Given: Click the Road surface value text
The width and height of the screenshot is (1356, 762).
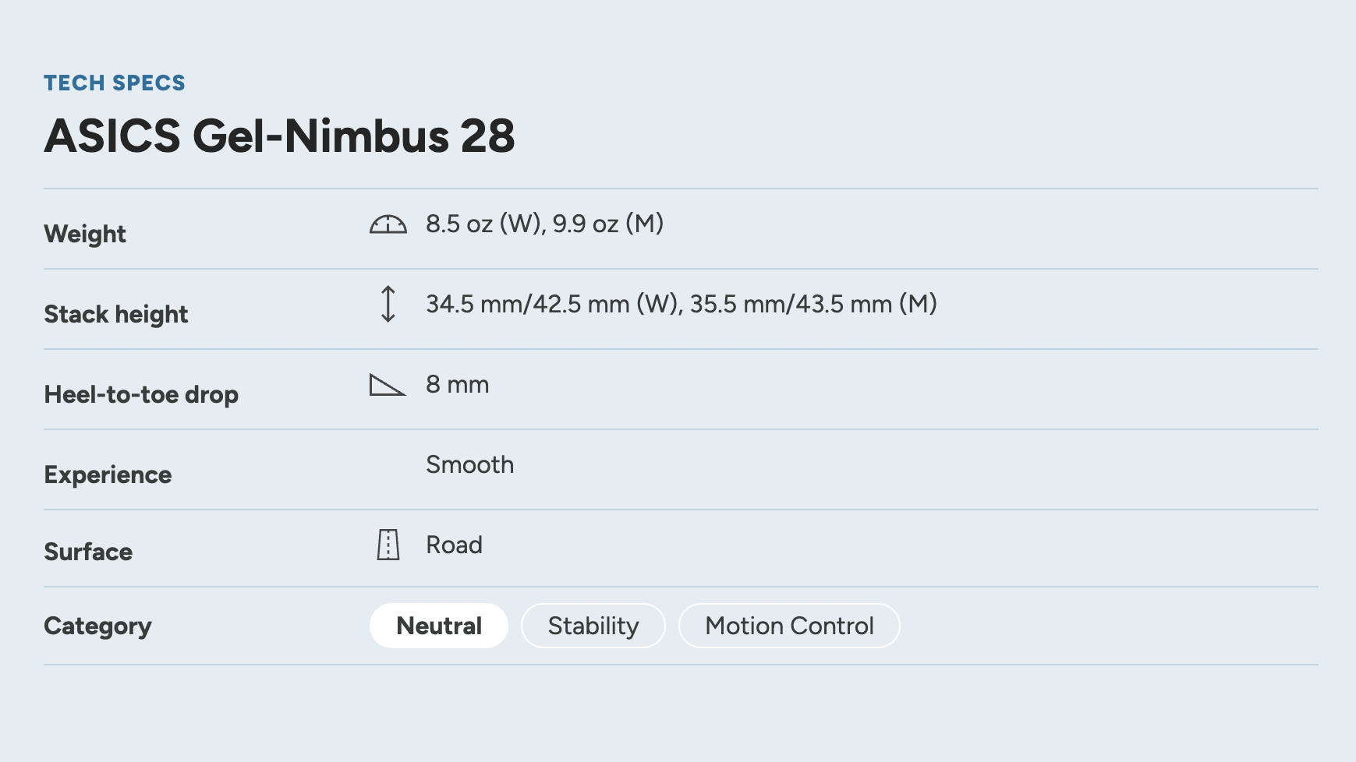Looking at the screenshot, I should pos(454,545).
